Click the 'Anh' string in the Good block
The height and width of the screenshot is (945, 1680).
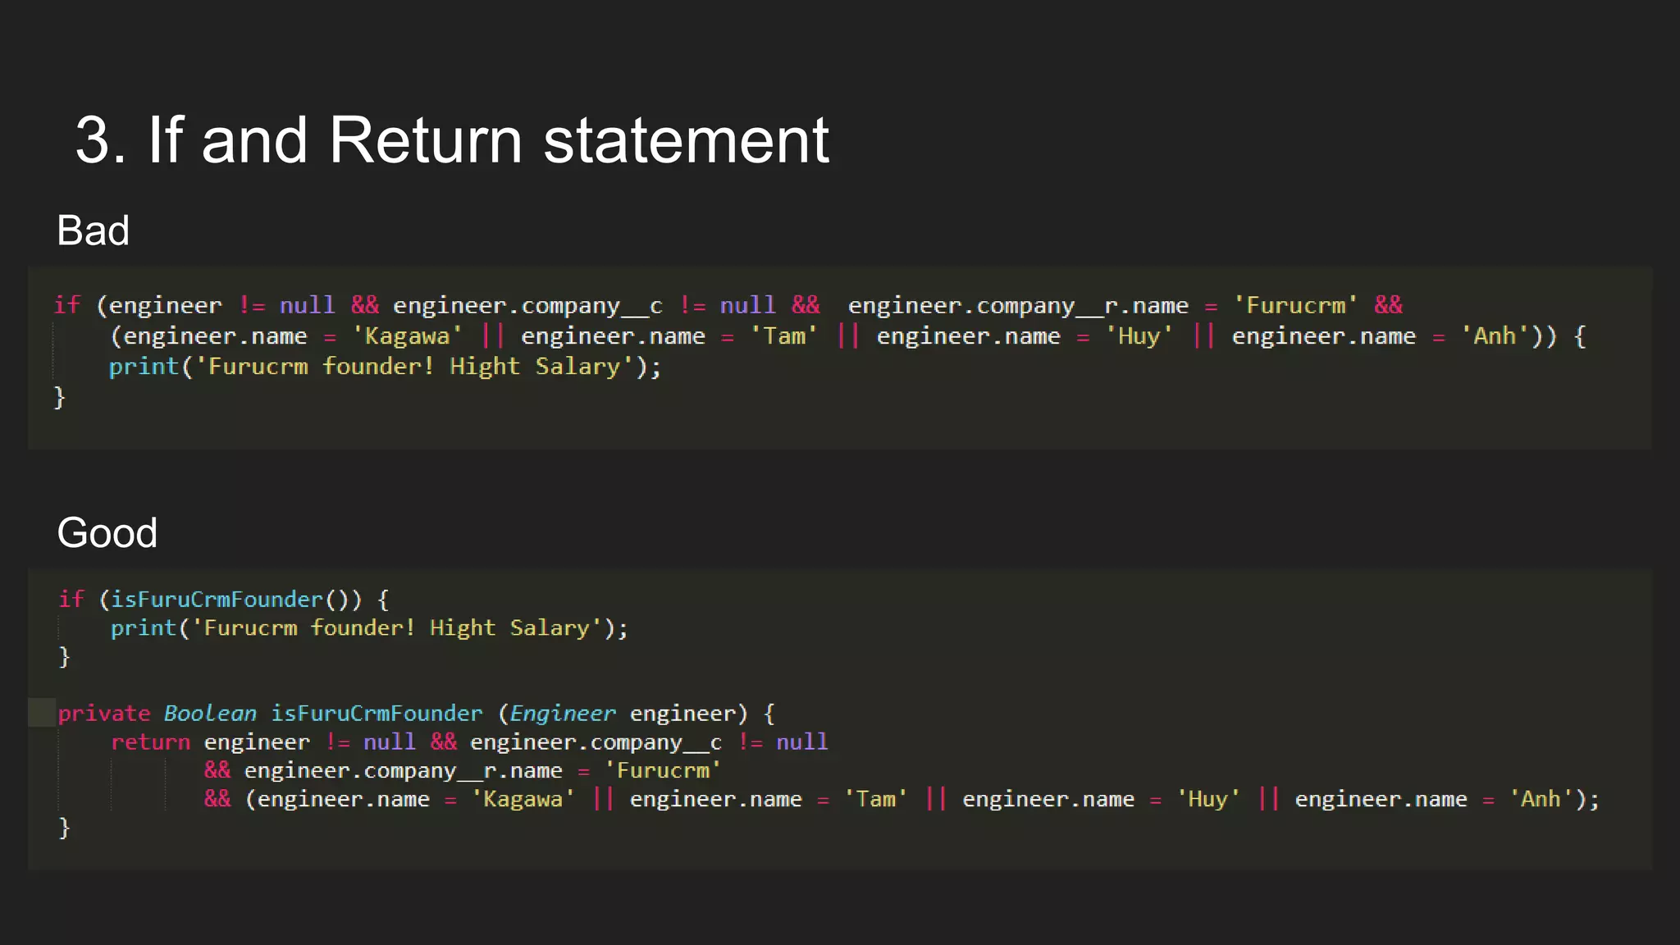click(x=1541, y=799)
